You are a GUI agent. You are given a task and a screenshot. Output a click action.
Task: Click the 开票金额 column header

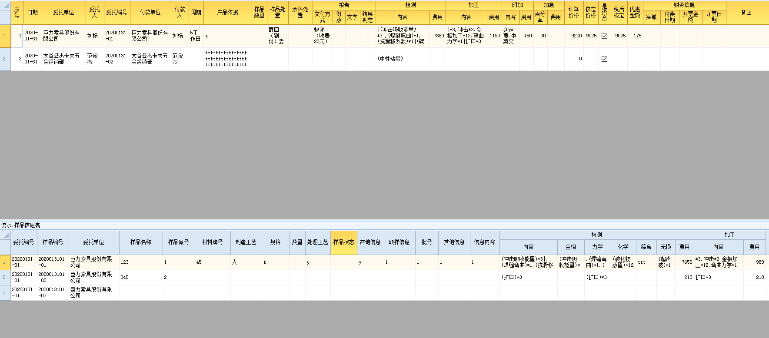[x=690, y=17]
